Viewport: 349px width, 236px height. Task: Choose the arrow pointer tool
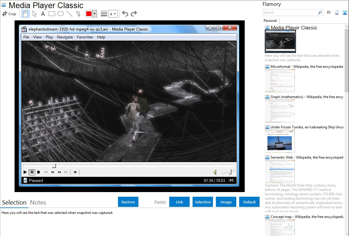click(34, 14)
